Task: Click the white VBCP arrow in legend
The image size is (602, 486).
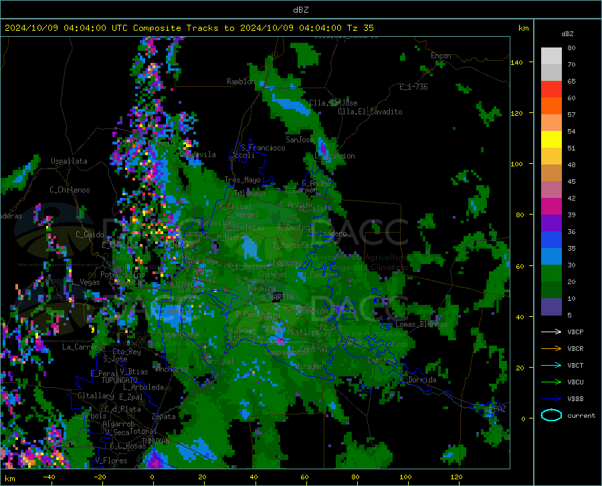Action: point(551,332)
